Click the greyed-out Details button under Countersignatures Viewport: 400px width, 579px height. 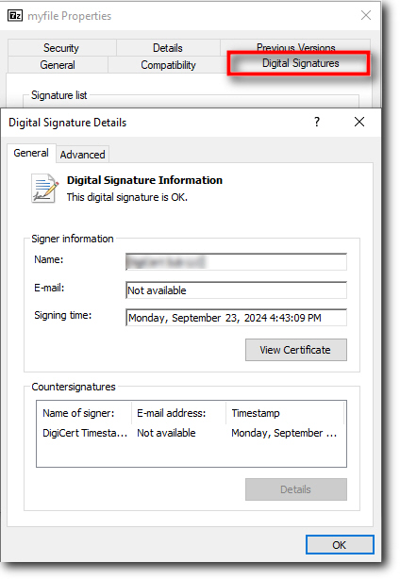click(x=296, y=489)
